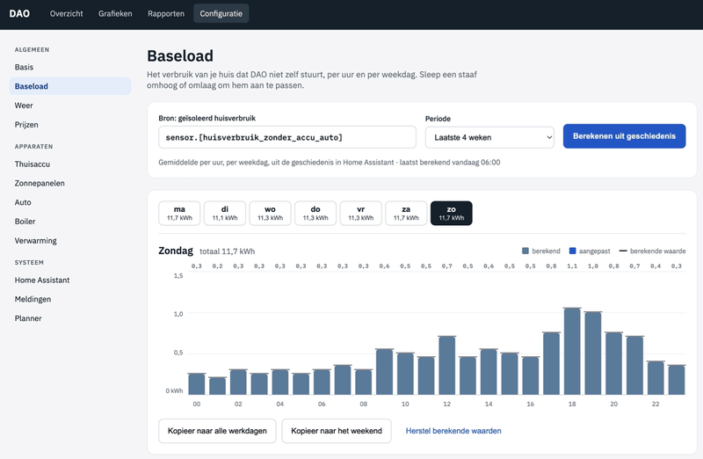Click the 'totaal 11,7 kWh' text

pos(228,251)
